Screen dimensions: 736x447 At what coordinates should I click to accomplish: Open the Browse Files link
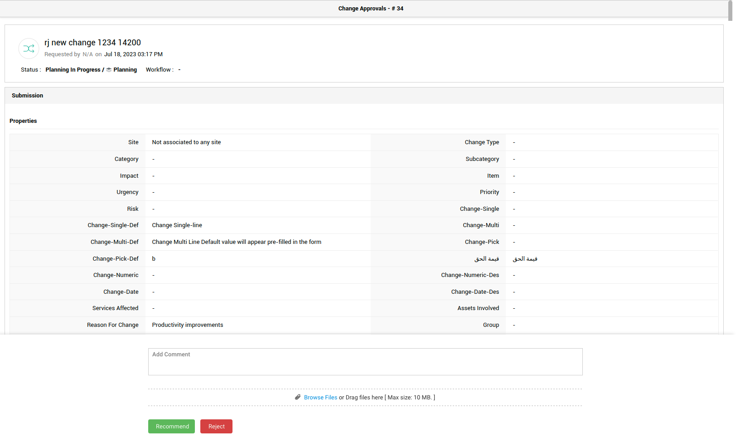coord(320,398)
